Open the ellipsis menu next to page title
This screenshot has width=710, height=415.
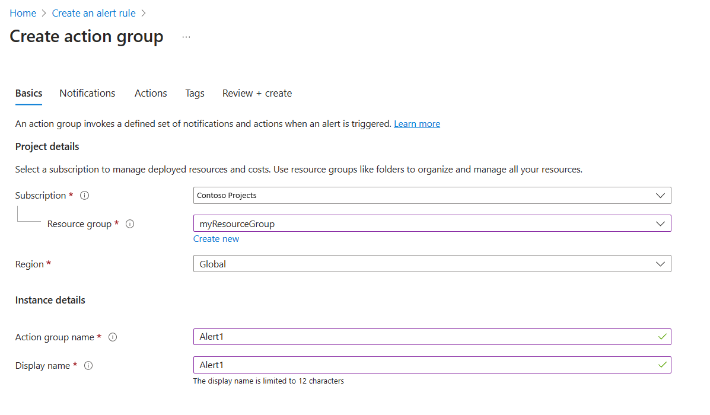[186, 36]
